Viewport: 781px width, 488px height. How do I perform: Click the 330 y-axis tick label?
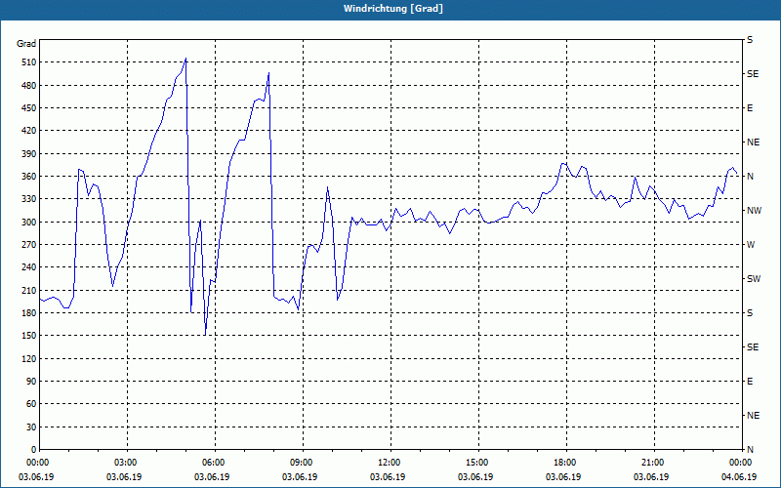(x=29, y=199)
